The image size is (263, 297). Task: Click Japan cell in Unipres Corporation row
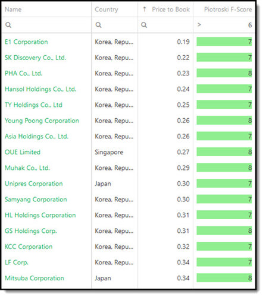point(103,184)
